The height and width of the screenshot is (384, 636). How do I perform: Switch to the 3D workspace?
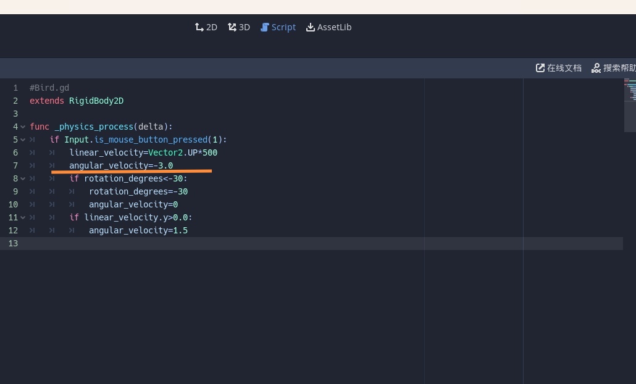[238, 27]
